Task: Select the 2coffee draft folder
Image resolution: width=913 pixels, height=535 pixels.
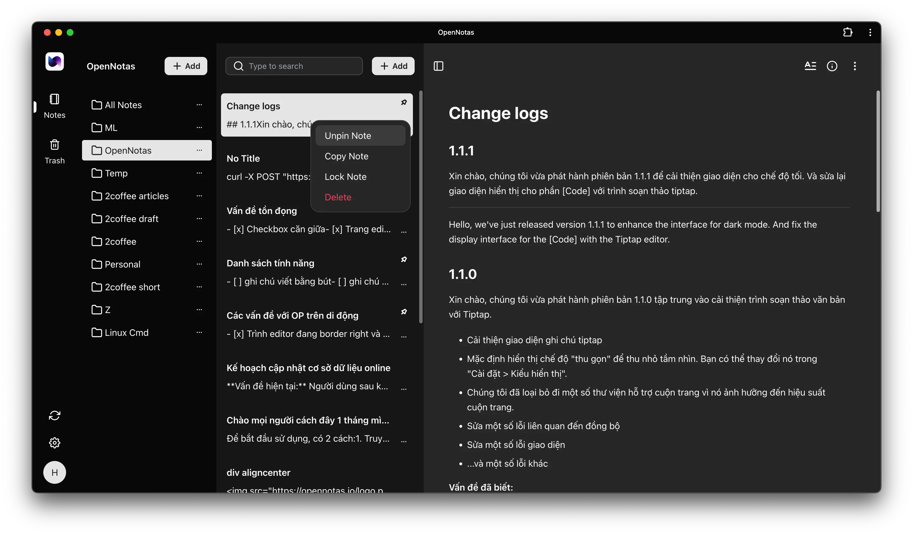Action: coord(146,219)
